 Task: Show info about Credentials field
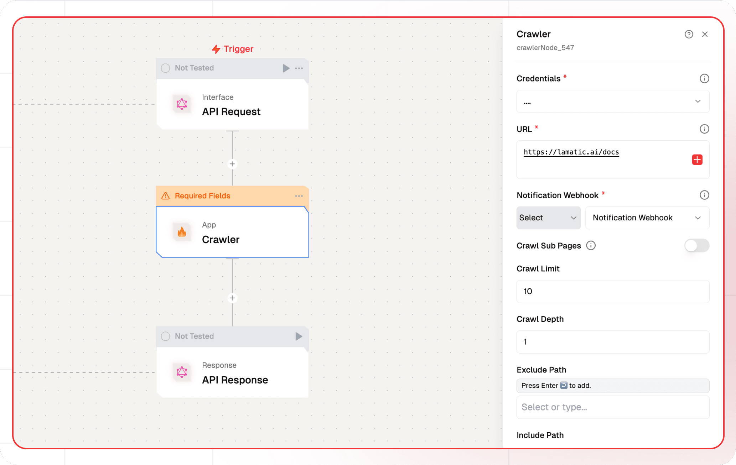point(704,79)
